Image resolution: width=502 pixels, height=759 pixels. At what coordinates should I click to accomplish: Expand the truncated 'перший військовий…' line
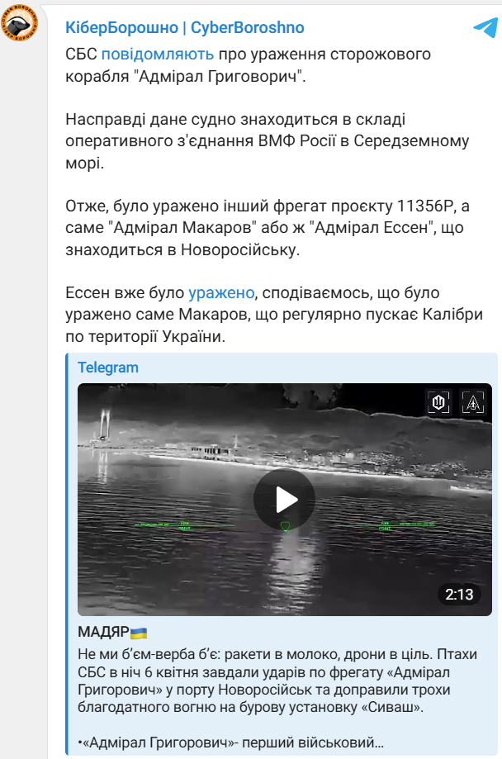tap(230, 742)
